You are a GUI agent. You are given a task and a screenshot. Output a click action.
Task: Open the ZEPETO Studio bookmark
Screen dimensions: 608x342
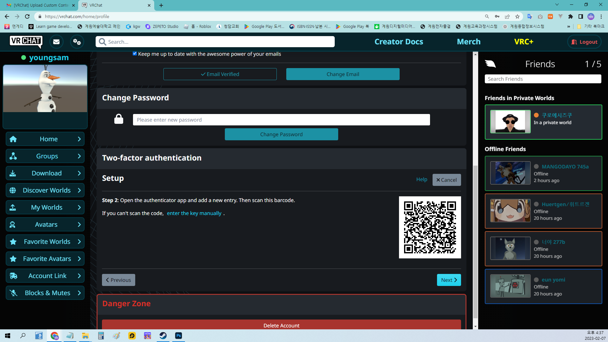tap(162, 27)
